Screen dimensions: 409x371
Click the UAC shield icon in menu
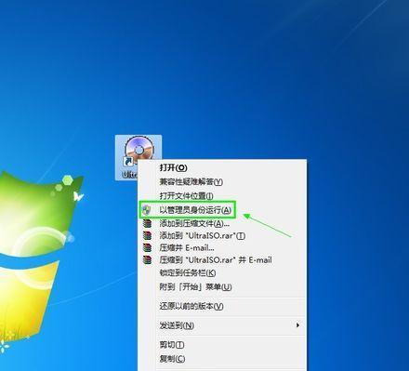coord(147,210)
